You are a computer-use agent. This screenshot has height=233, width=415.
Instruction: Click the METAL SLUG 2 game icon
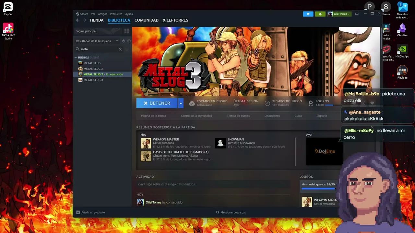80,69
